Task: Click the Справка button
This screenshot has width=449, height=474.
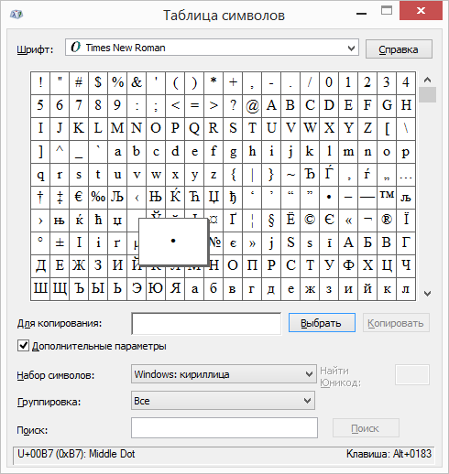Action: pos(399,49)
